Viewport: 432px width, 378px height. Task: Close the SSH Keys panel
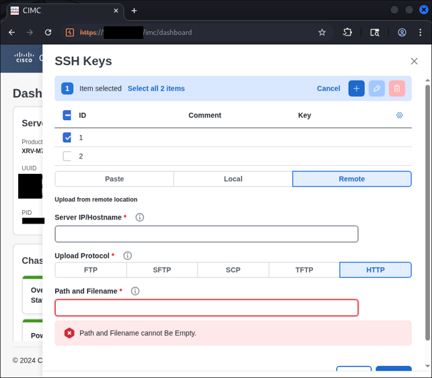414,61
